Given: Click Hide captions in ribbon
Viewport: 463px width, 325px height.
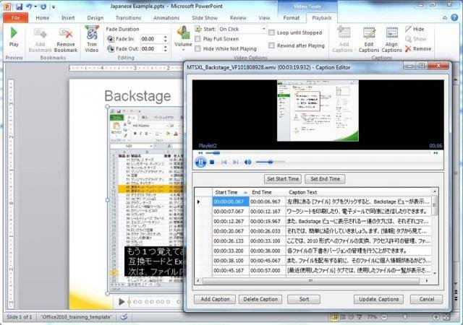Looking at the screenshot, I should click(x=415, y=29).
